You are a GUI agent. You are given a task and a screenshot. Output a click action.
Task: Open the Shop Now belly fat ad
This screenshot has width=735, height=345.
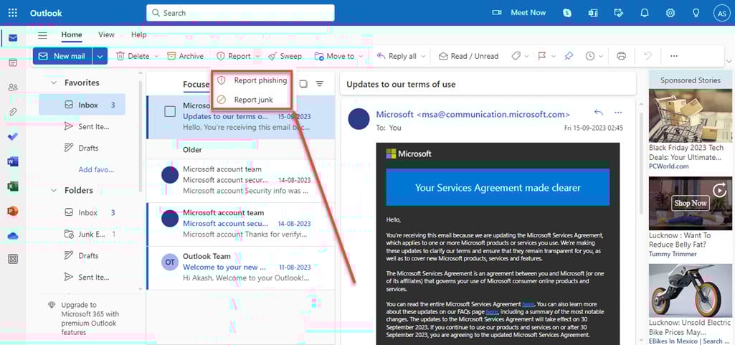coord(690,217)
